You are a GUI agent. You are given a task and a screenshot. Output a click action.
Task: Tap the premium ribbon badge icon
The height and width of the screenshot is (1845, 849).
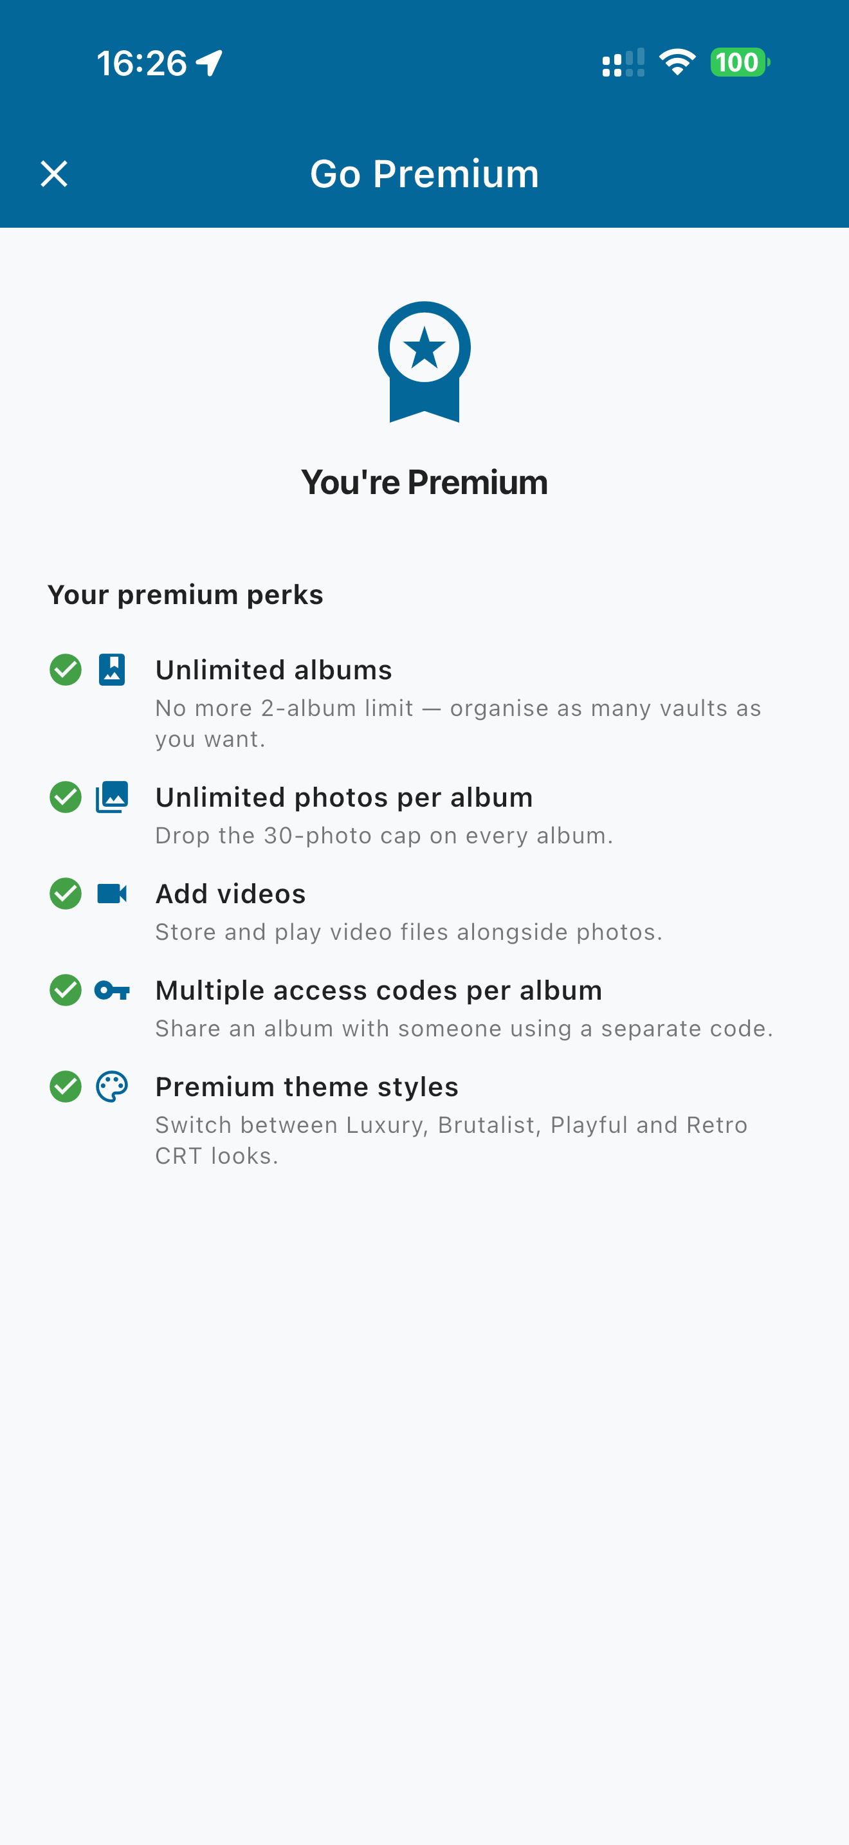pos(424,362)
